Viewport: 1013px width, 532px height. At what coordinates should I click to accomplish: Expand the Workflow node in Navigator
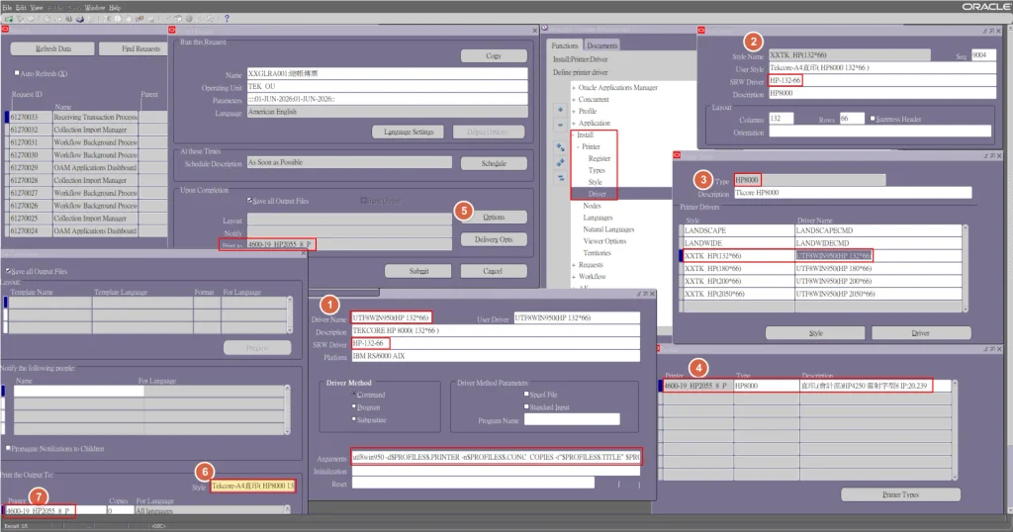coord(574,276)
